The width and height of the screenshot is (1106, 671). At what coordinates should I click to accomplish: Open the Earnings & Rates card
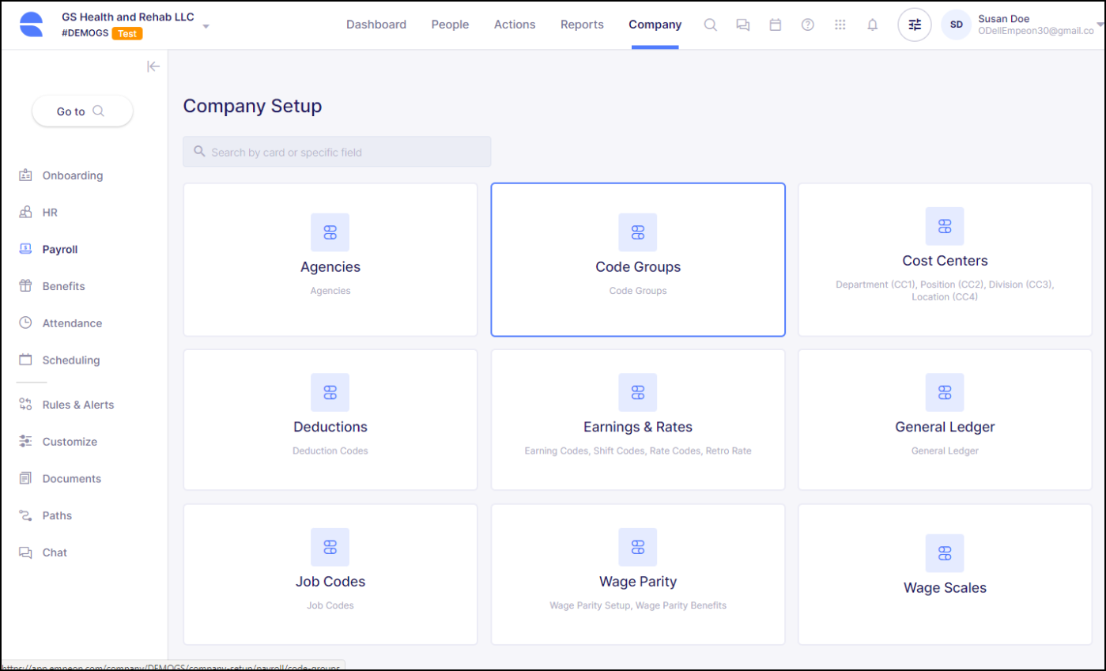pos(637,420)
